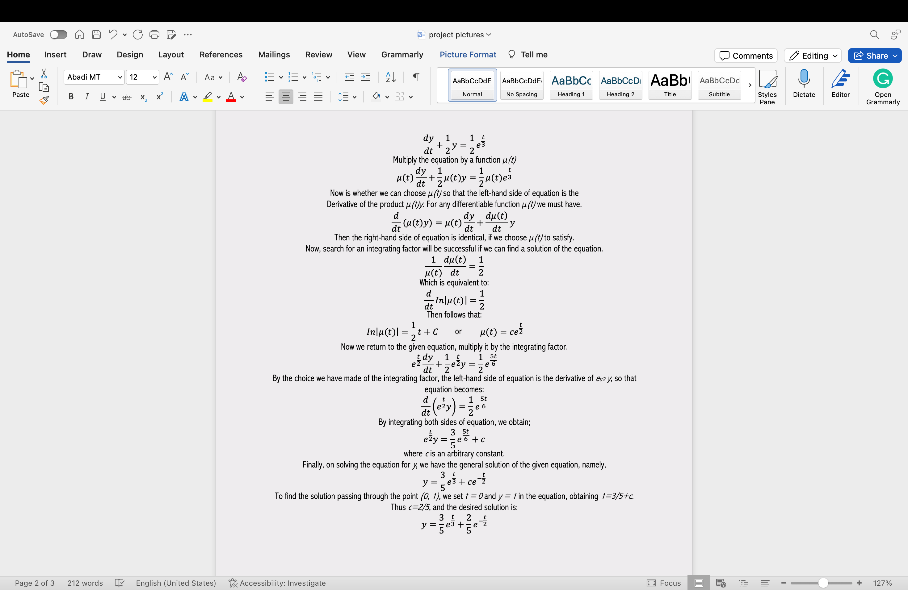Click the Clear Formatting icon
This screenshot has width=908, height=590.
coord(242,77)
